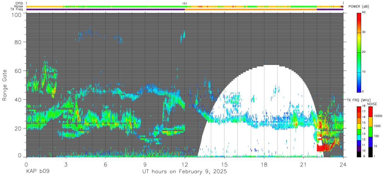Click the "TX Freq" label at top left
This screenshot has height=178, width=386.
tap(17, 9)
